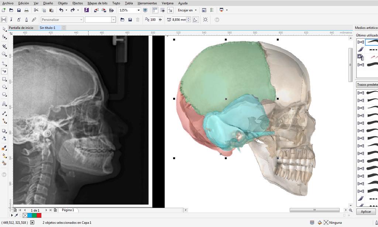Viewport: 378px width, 227px height.
Task: Open the application launcher dropdown arrow
Action: point(227,10)
